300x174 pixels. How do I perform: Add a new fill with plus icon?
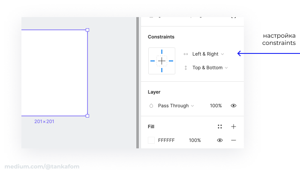(x=234, y=127)
